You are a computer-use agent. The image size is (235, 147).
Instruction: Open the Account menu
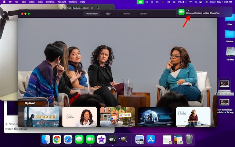62,2
